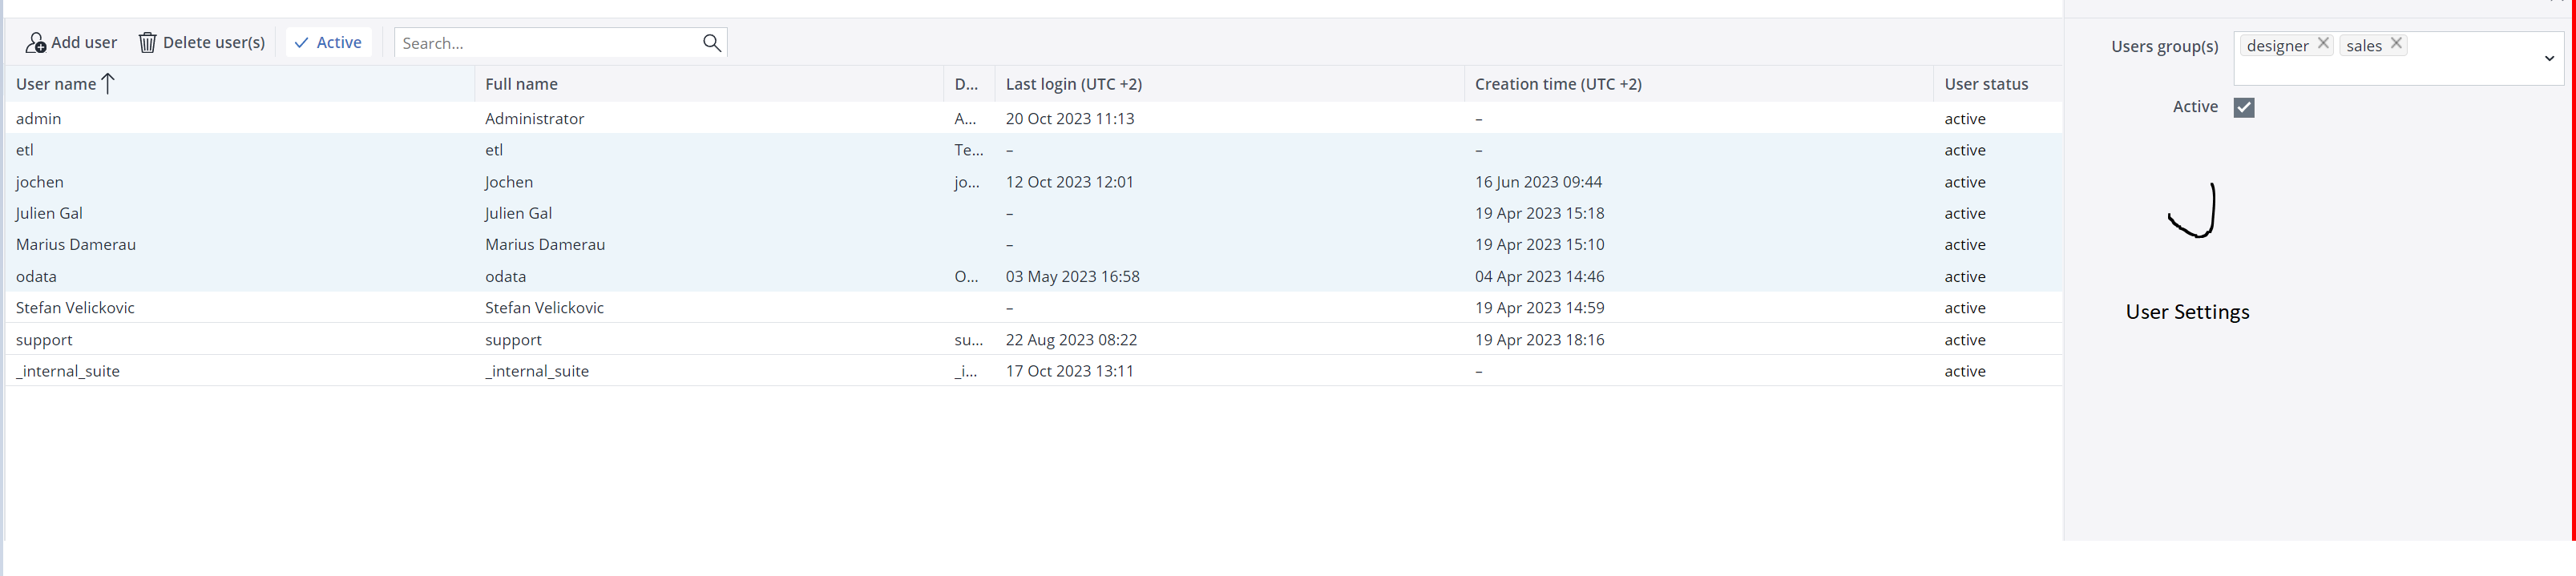
Task: Click into the Search field
Action: 545,43
